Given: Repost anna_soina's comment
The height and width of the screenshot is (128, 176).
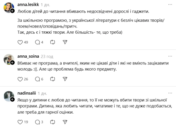Looking at the screenshot, I should pyautogui.click(x=53, y=79).
